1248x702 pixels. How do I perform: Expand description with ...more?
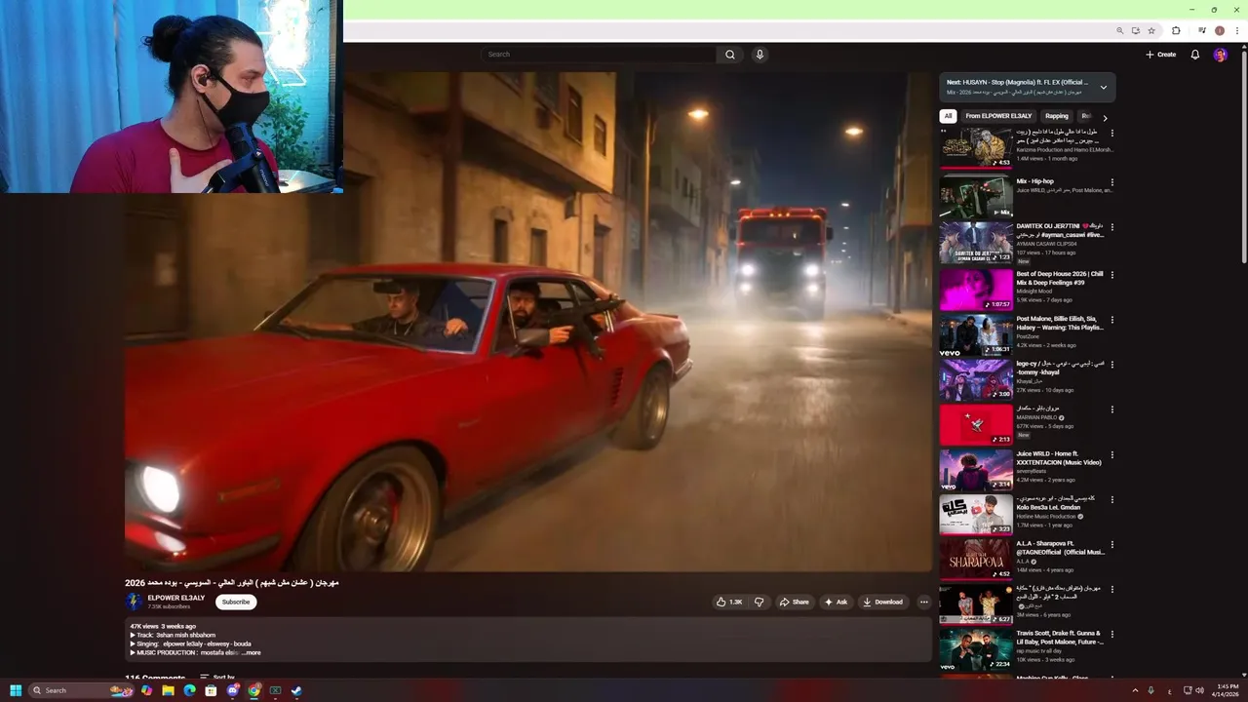coord(252,652)
